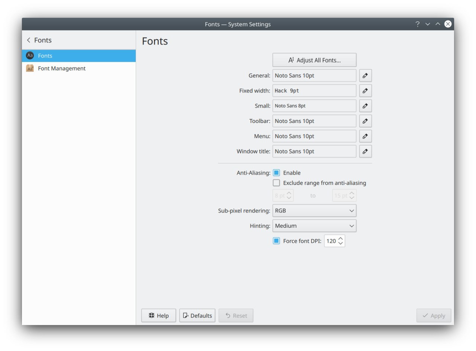Minimize the System Settings window
This screenshot has height=351, width=476.
[428, 24]
